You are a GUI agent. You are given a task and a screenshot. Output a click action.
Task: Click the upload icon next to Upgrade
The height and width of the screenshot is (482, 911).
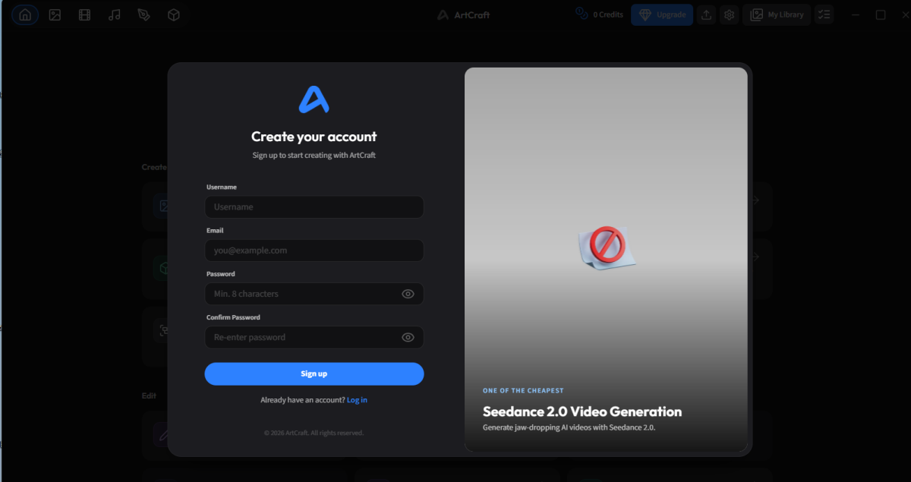click(x=707, y=14)
